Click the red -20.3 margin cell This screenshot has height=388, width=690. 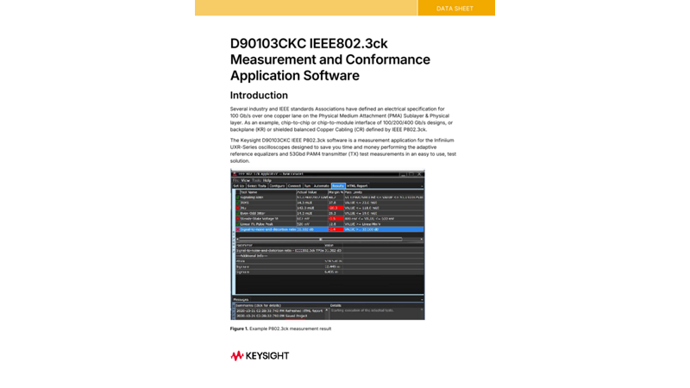(336, 208)
